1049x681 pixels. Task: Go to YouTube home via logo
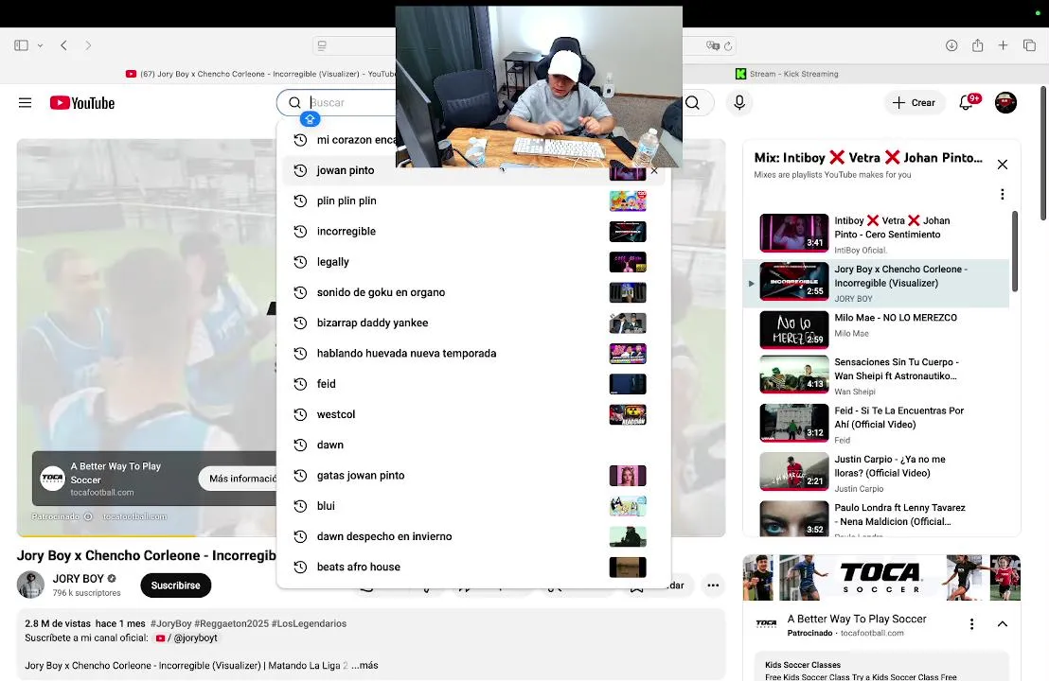point(82,103)
